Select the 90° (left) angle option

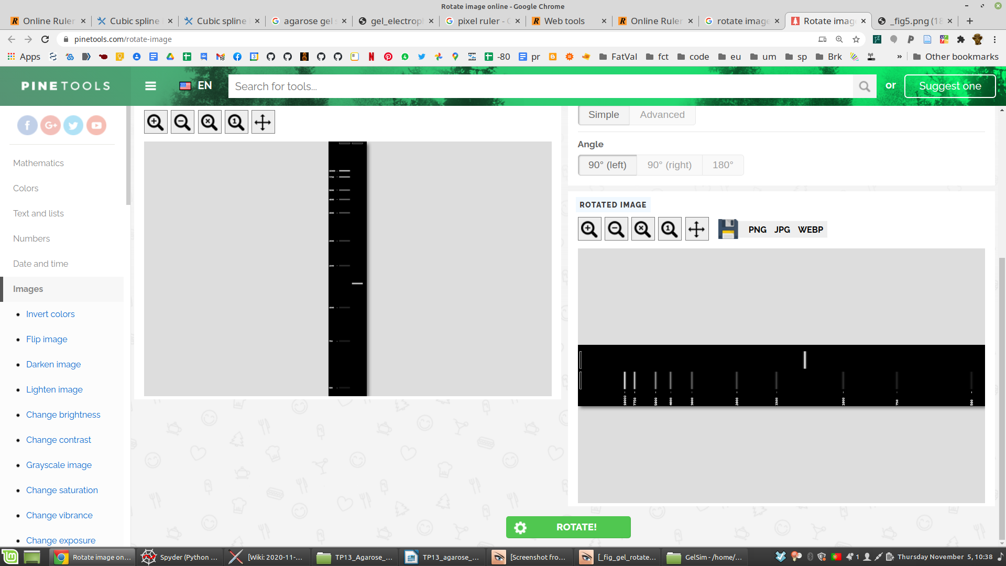(607, 165)
